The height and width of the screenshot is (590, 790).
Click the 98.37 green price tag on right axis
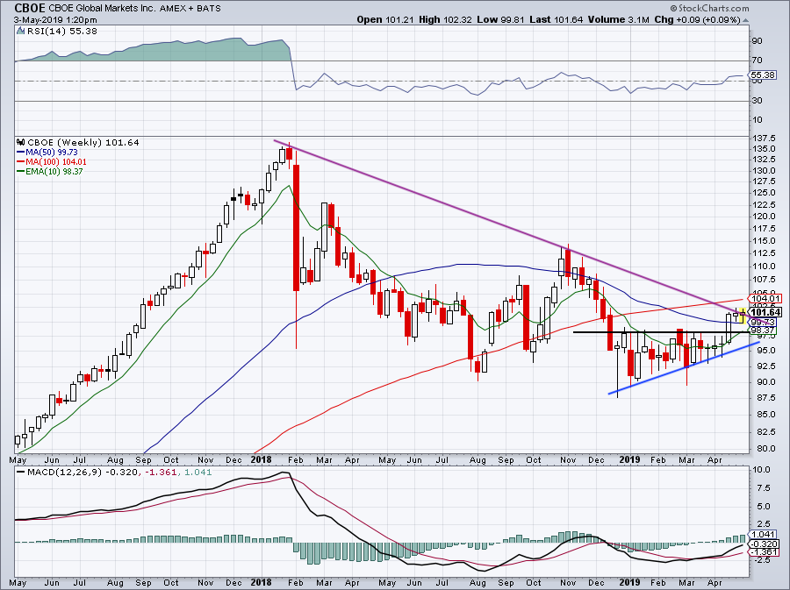point(762,331)
